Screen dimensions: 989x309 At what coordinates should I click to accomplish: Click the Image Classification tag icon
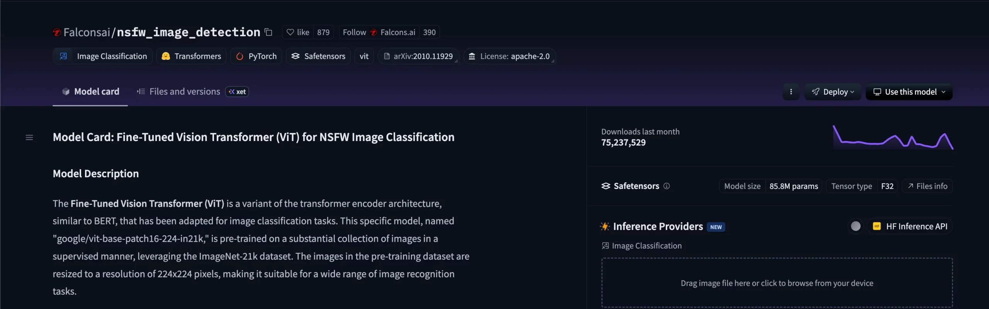(x=63, y=56)
